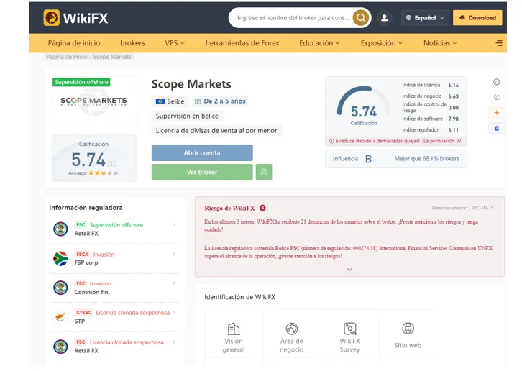Click the Índice de negocio value 6.63
Image resolution: width=522 pixels, height=371 pixels.
(x=453, y=96)
